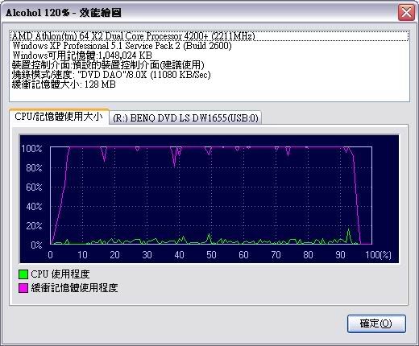This screenshot has height=346, width=419.
Task: Click the magenta buffer usage legend swatch
Action: (23, 288)
